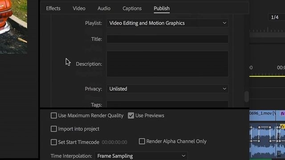Click the source preview thumbnail image
This screenshot has width=285, height=160.
pos(13,27)
